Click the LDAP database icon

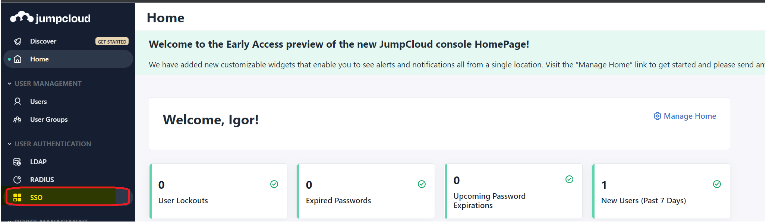[18, 162]
